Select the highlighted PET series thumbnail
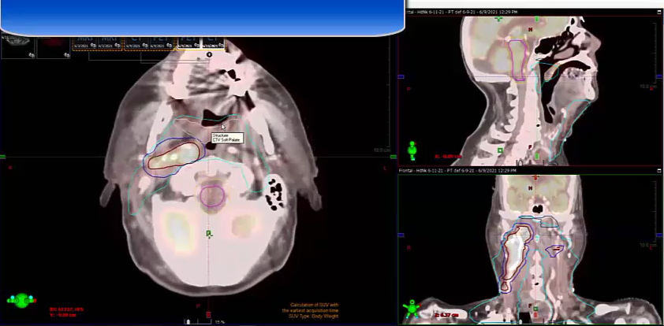 pyautogui.click(x=188, y=43)
